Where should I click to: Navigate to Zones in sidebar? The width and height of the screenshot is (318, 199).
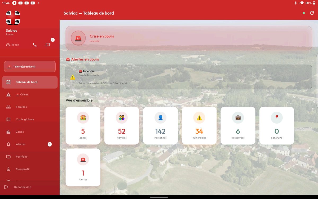coord(30,132)
